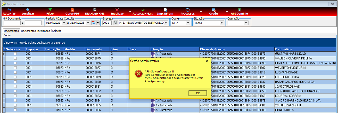This screenshot has width=338, height=113.
Task: Expand the arrow beside Grade
Action: pyautogui.click(x=227, y=12)
